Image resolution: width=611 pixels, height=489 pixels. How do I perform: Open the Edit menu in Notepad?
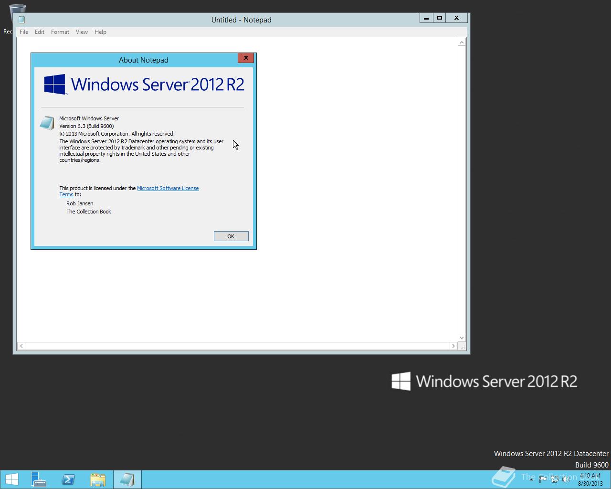pos(40,32)
